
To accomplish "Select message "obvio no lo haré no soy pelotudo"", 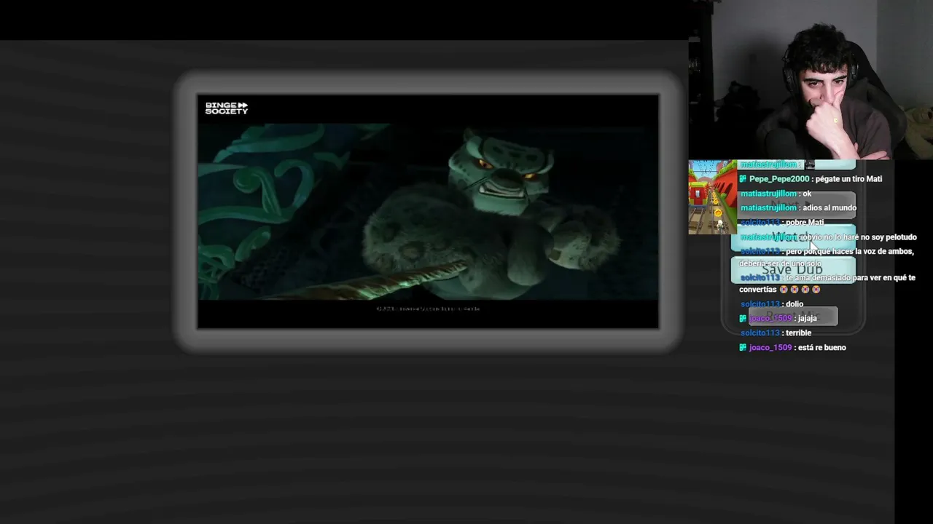I will click(859, 237).
